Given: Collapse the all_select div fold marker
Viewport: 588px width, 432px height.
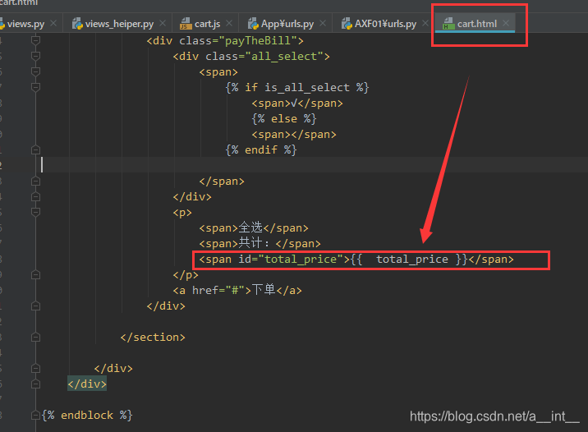Looking at the screenshot, I should point(35,56).
